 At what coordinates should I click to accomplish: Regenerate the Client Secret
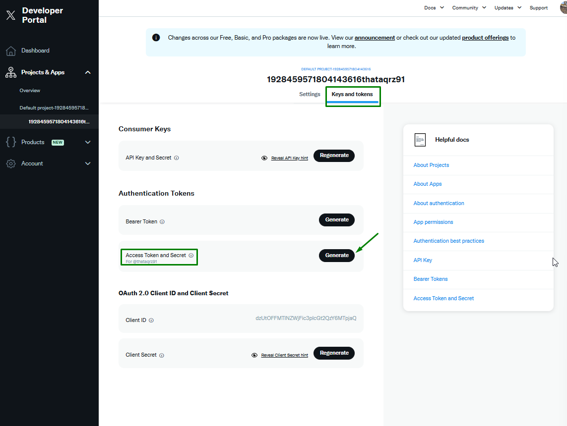coord(334,353)
